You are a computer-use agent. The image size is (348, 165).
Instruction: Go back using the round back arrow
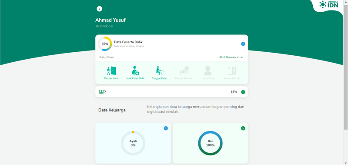(99, 9)
